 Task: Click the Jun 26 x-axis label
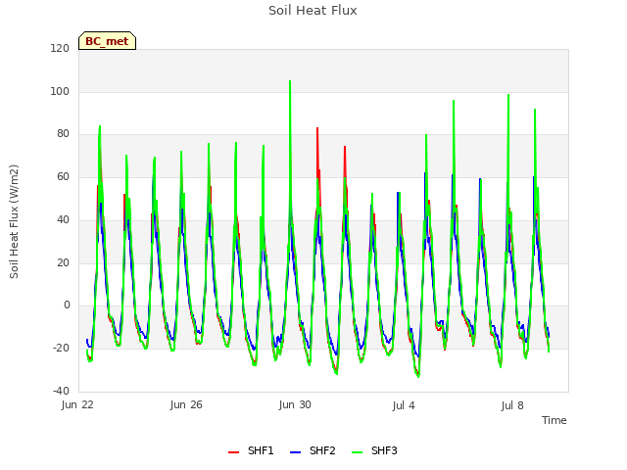[186, 404]
